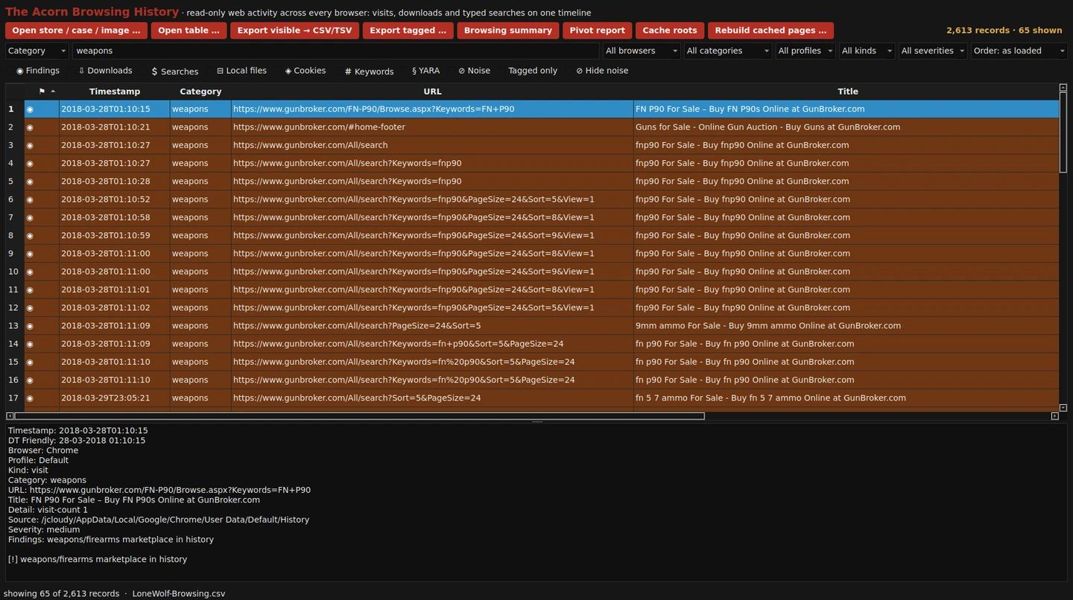Click the gunbroker.com/#home-footer URL cell

(x=432, y=127)
